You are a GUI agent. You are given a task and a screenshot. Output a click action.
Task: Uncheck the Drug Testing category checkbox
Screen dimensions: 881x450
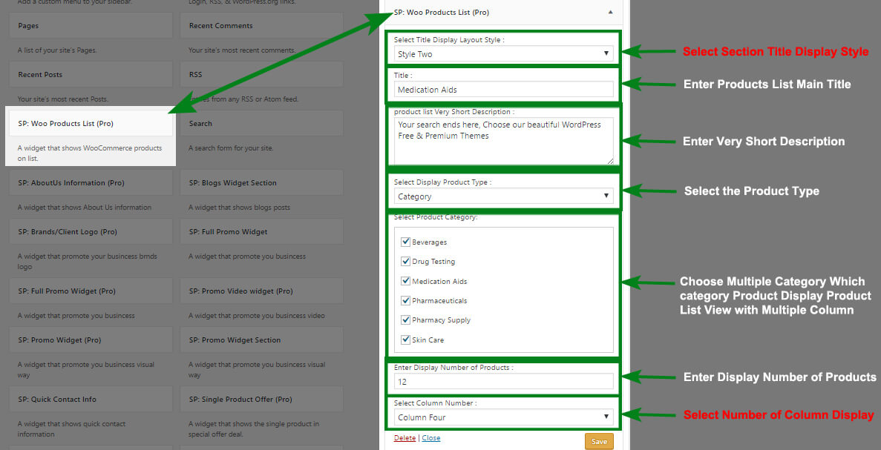(405, 262)
